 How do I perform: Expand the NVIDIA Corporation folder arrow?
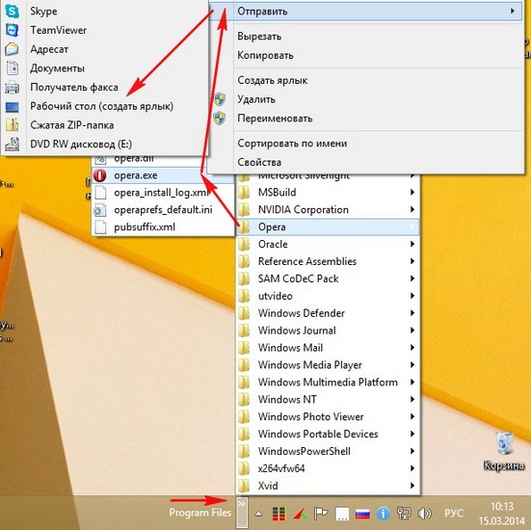pyautogui.click(x=412, y=210)
